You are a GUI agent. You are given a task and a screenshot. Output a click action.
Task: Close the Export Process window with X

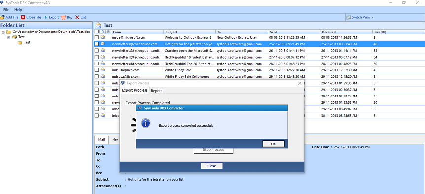coord(299,83)
